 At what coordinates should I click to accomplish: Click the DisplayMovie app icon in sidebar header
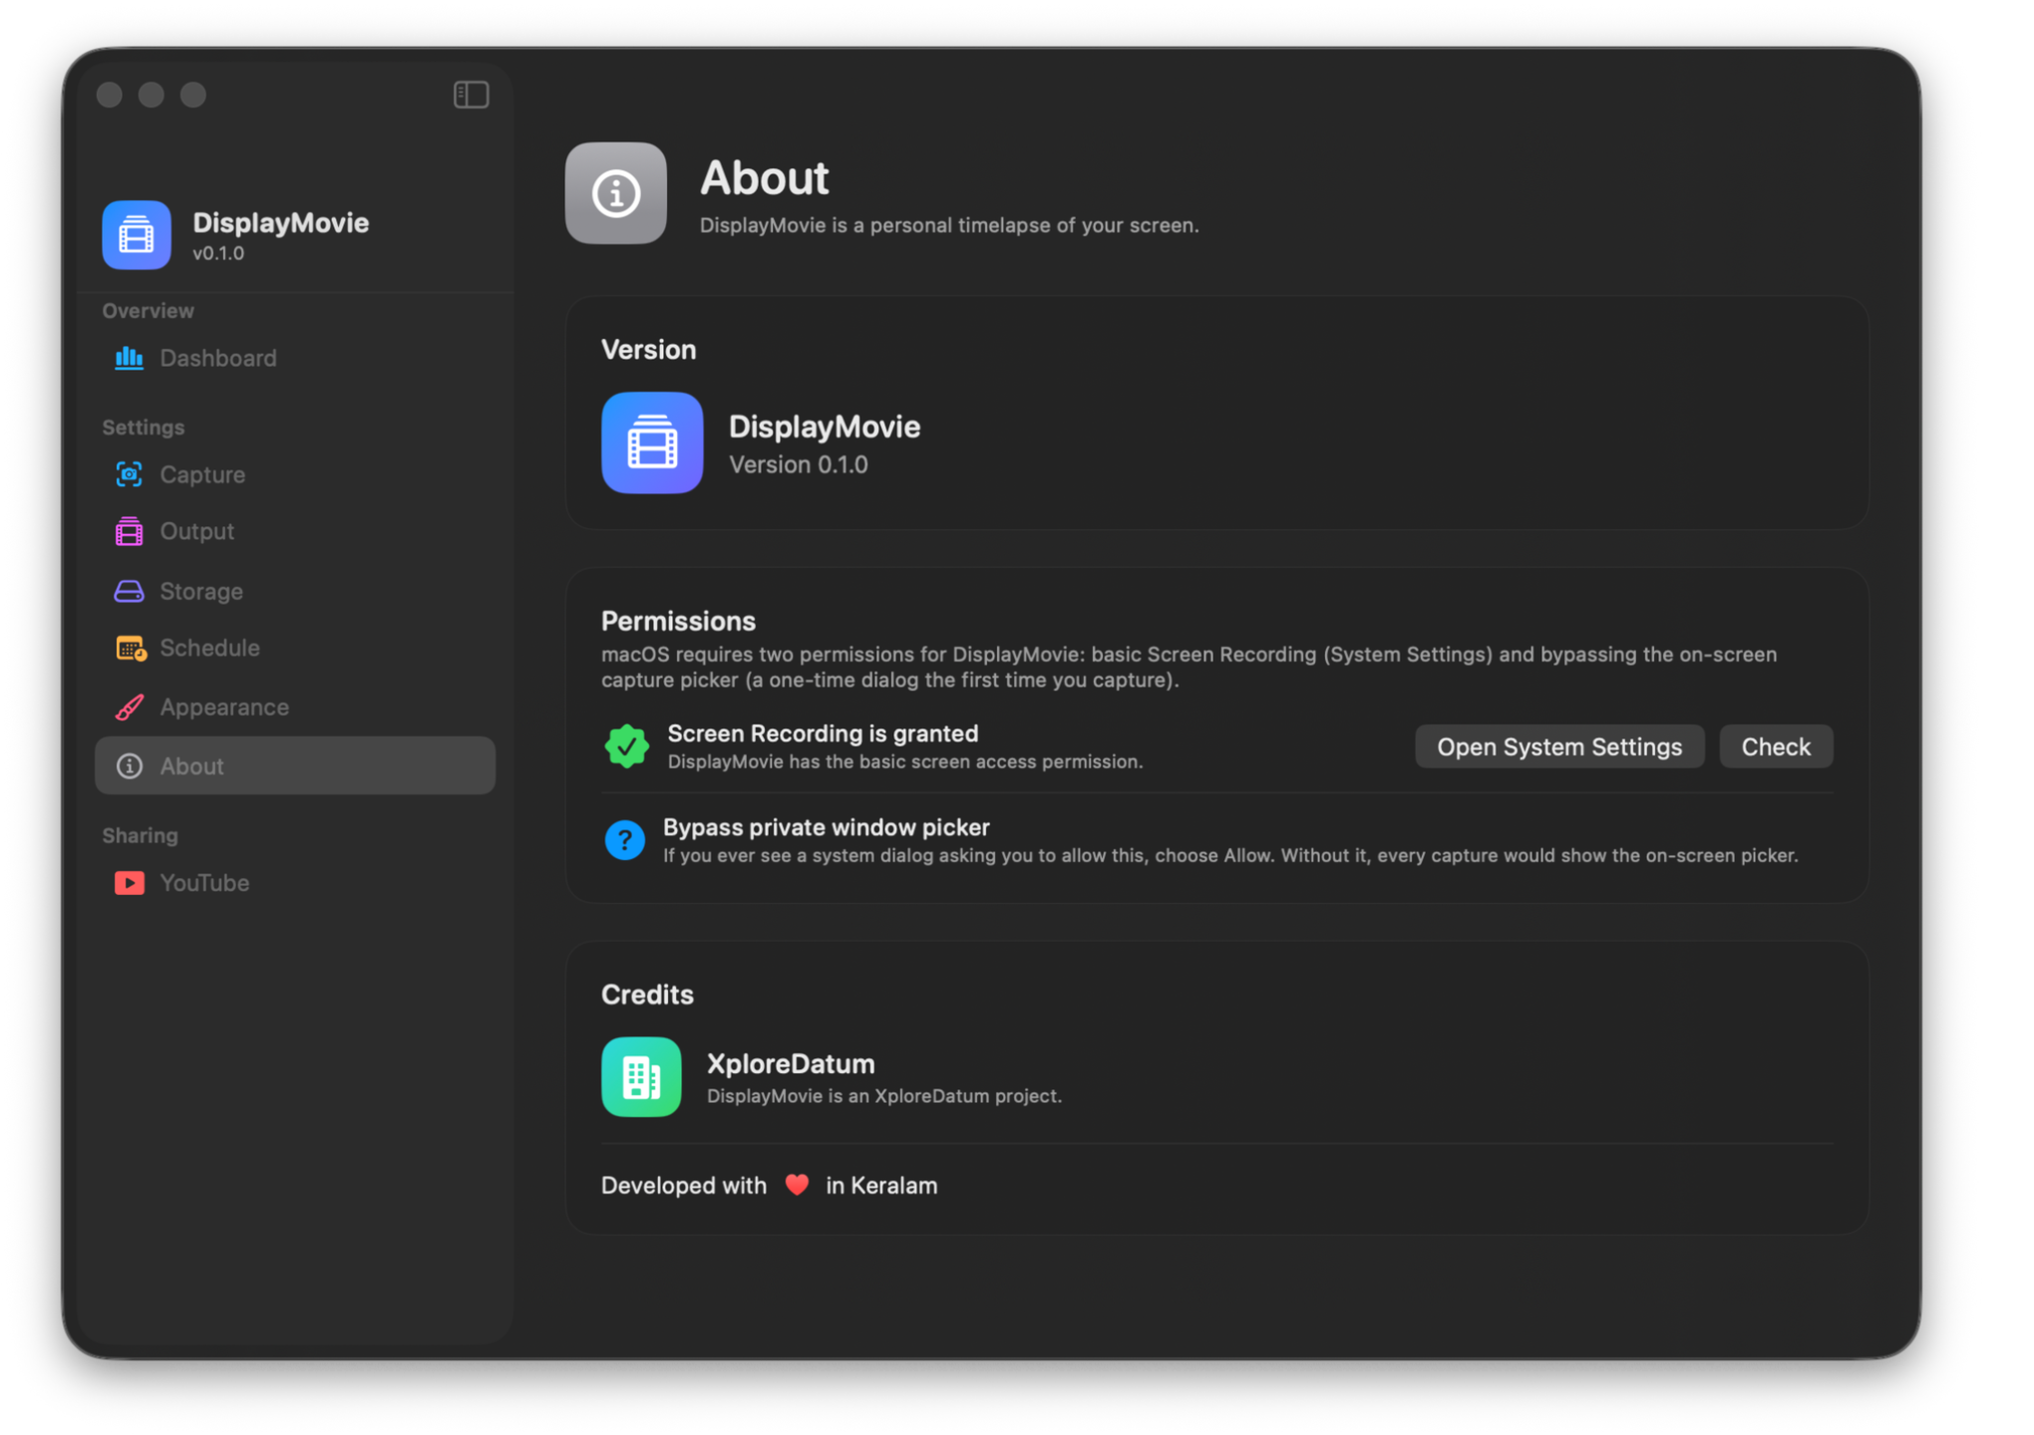tap(137, 235)
